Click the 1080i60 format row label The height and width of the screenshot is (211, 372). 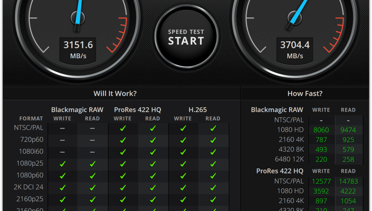click(31, 151)
